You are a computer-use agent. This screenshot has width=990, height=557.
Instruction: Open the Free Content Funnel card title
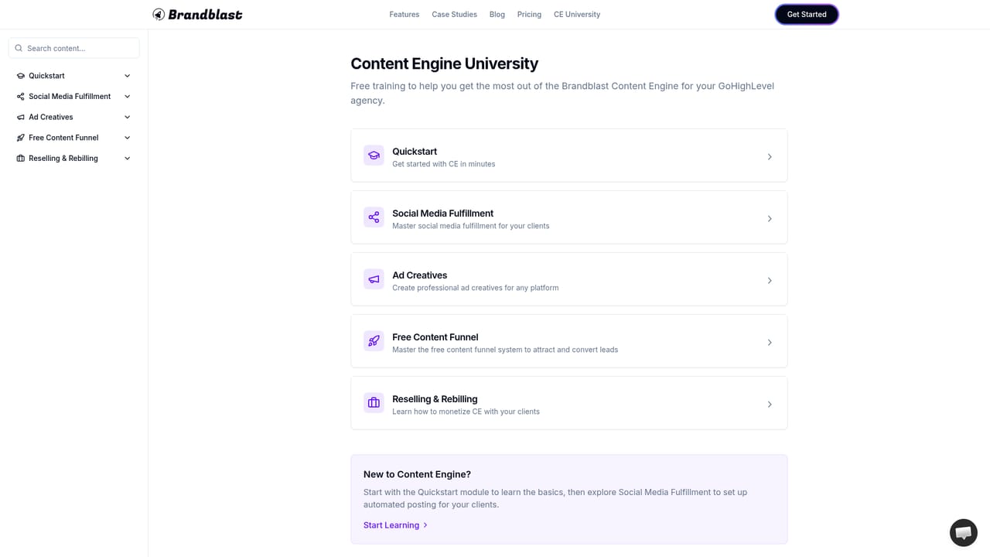(435, 337)
